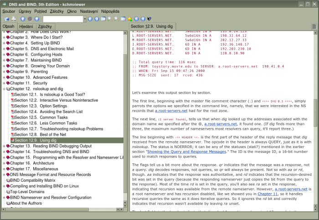Click the yellow star bookmark icon
The image size is (319, 220).
click(130, 19)
